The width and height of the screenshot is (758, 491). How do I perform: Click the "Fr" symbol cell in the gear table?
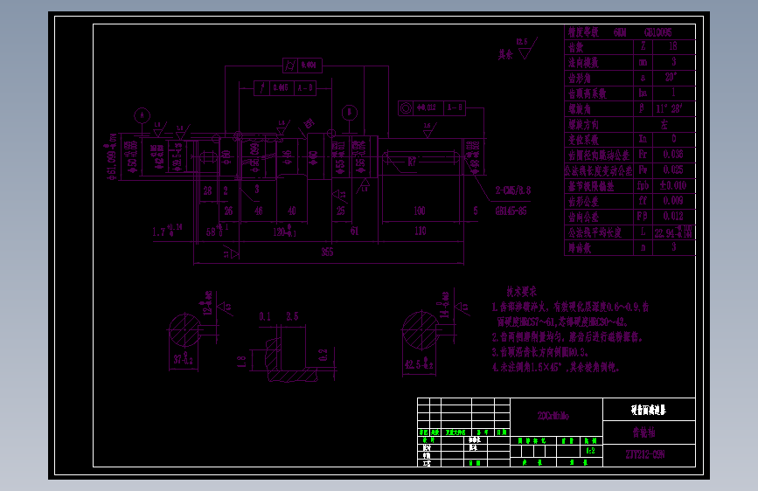[x=643, y=154]
